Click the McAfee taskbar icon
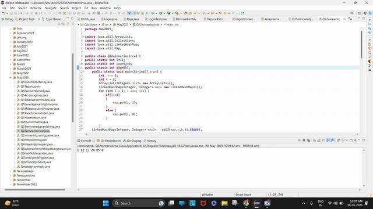Viewport: 373px width, 209px height. point(203,203)
